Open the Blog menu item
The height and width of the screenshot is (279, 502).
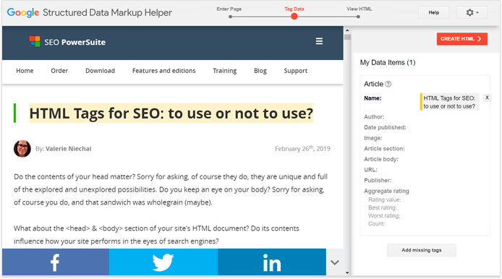tap(260, 71)
